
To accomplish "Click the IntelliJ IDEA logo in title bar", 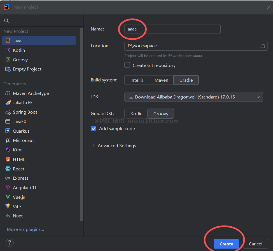I will [x=6, y=7].
